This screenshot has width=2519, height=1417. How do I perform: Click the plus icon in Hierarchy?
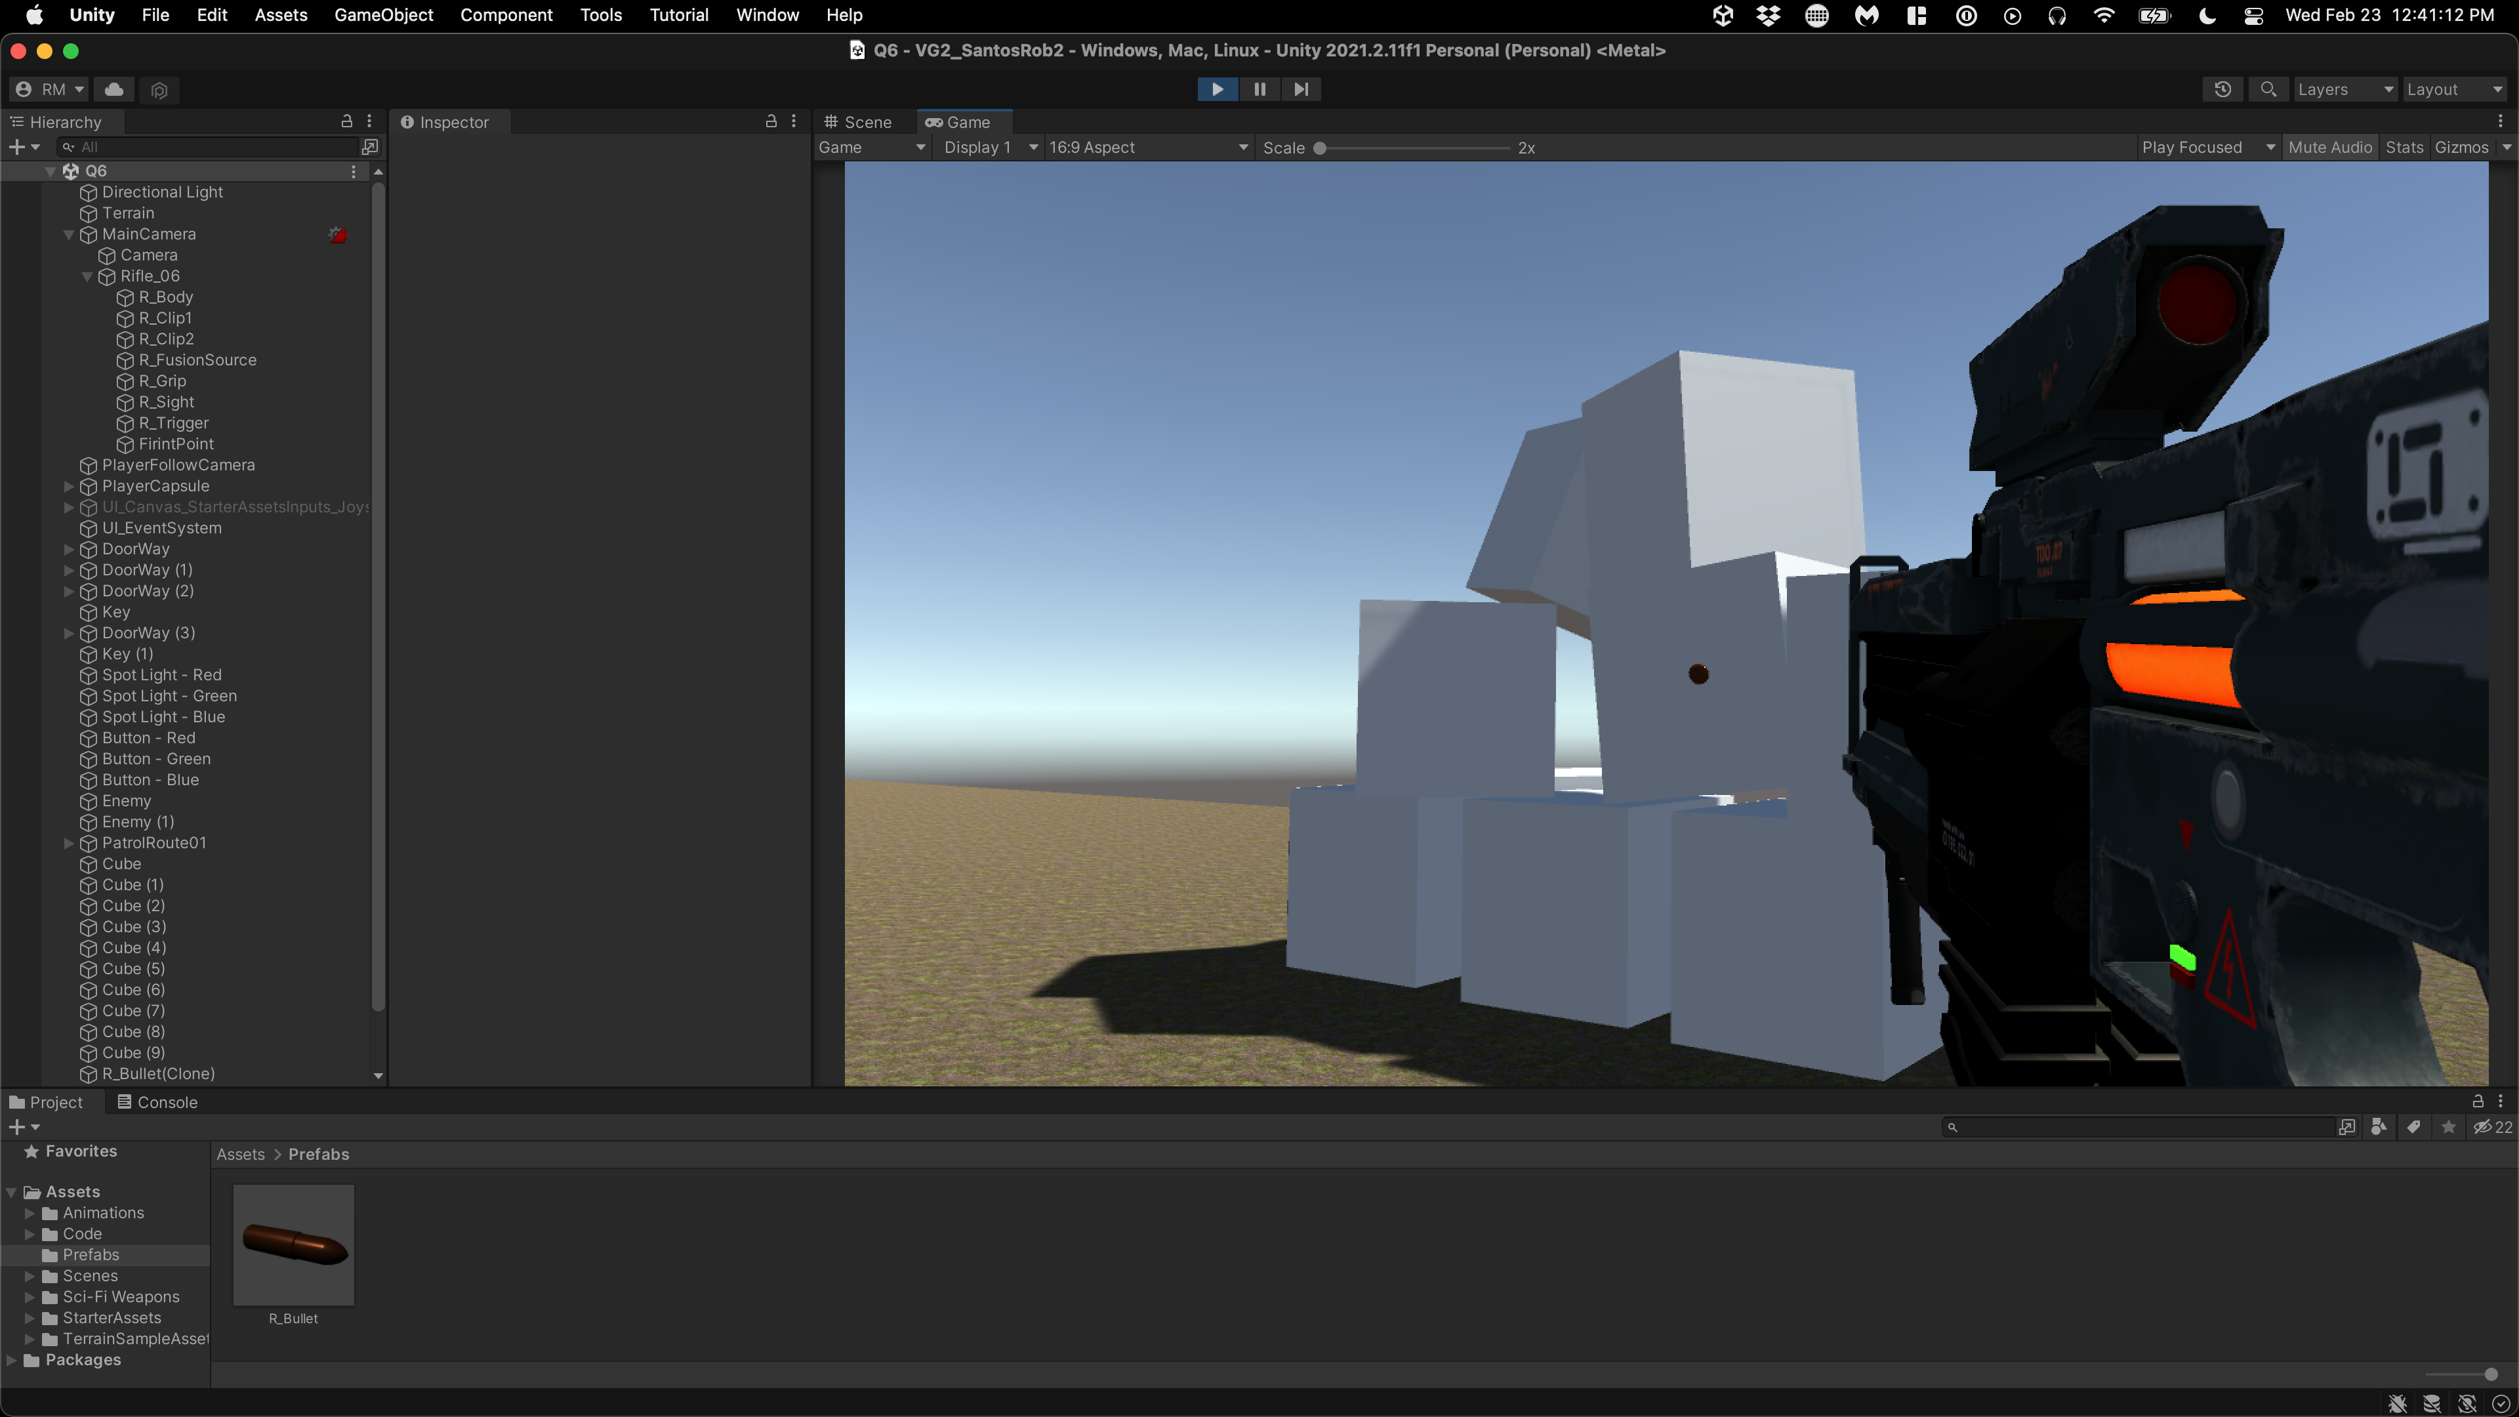point(16,147)
